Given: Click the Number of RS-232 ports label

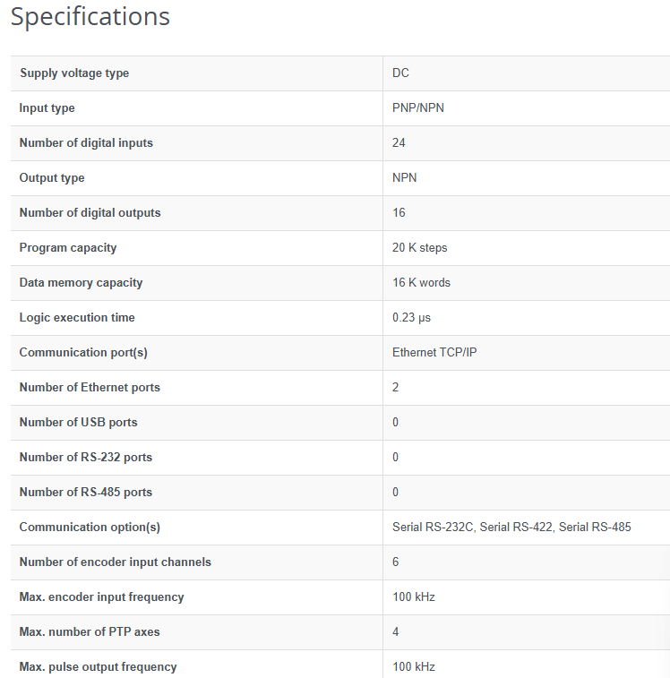Looking at the screenshot, I should pos(86,458).
